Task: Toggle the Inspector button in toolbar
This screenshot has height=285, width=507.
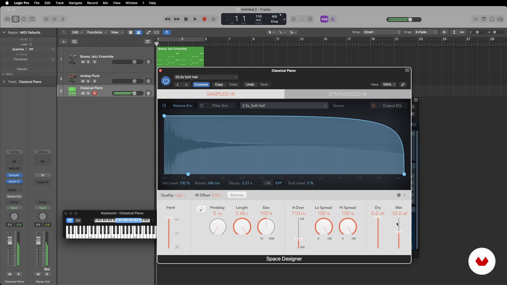Action: coord(16,19)
